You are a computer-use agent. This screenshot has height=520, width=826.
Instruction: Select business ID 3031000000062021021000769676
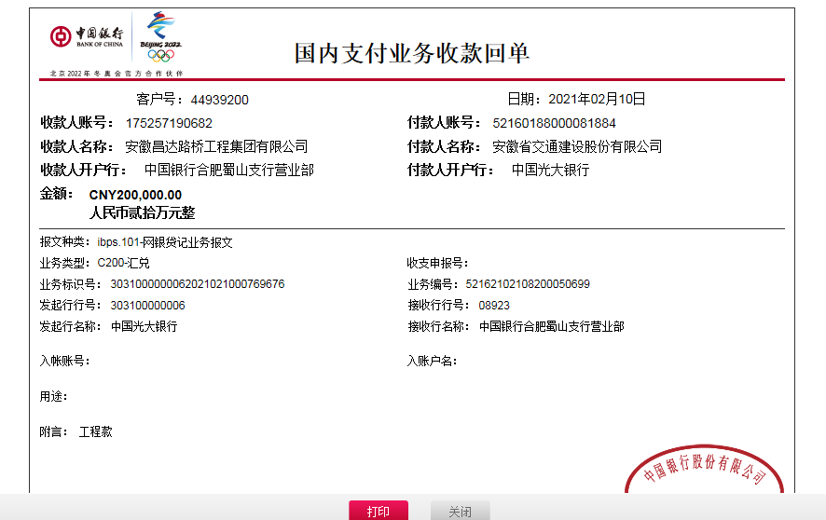pos(198,284)
